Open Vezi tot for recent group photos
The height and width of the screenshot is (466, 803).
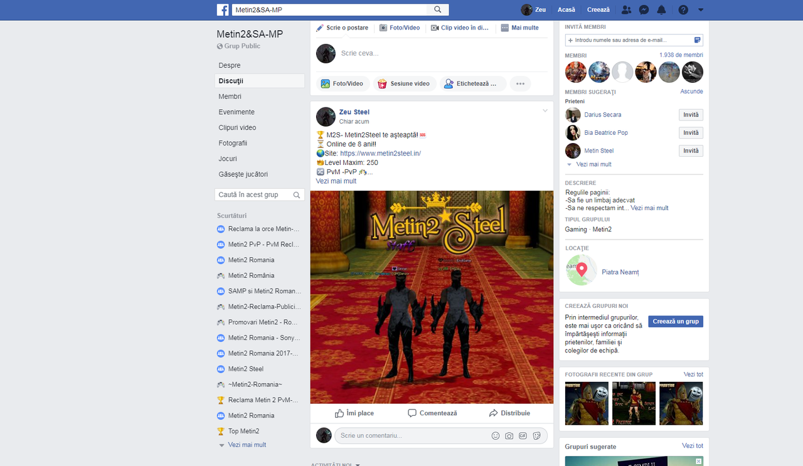point(693,374)
